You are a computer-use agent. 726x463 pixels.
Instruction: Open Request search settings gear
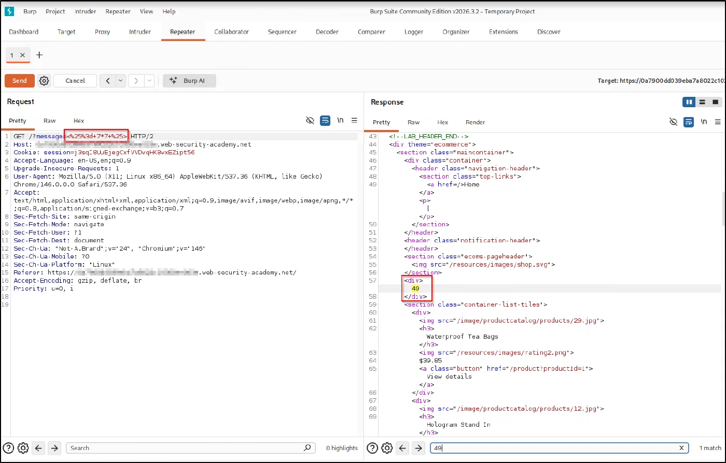(x=23, y=448)
